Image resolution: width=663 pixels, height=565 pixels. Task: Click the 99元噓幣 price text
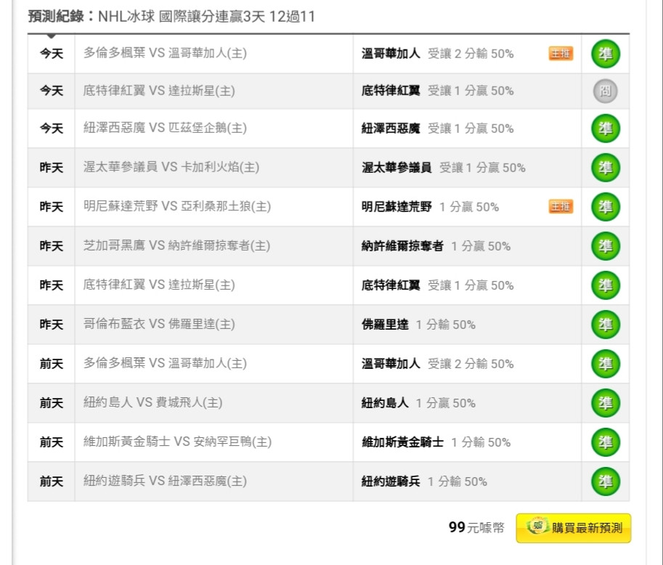pos(476,527)
